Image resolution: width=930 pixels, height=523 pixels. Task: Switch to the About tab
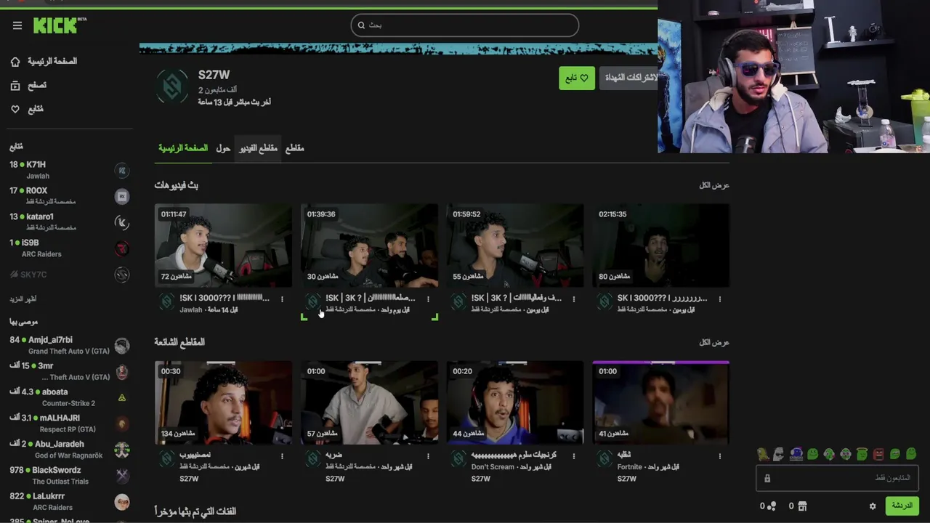[x=223, y=148]
